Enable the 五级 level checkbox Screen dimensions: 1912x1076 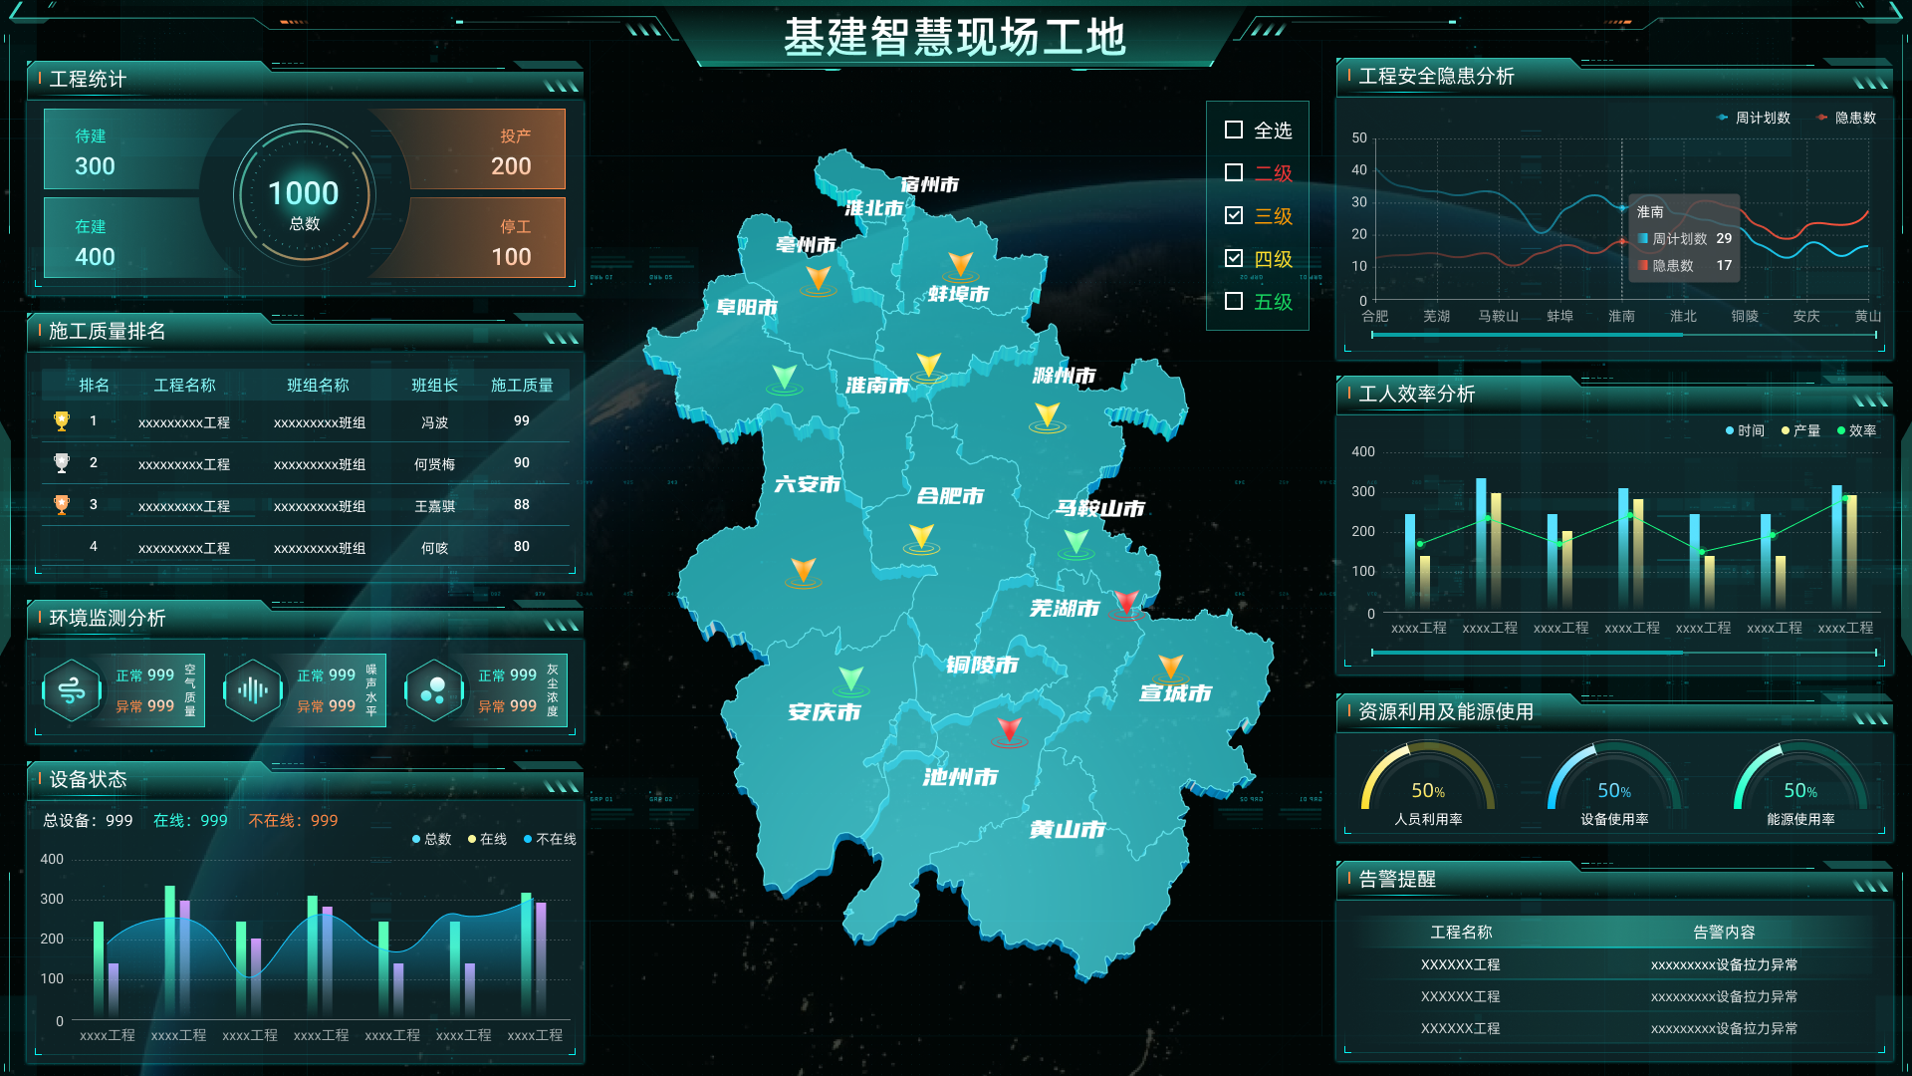point(1233,301)
